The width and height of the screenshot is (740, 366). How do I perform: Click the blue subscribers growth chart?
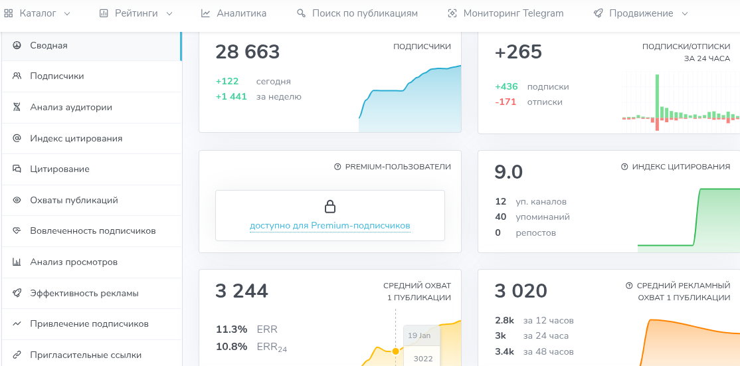click(x=410, y=99)
